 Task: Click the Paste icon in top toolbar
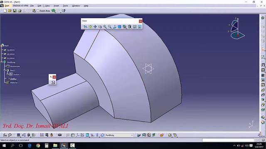click(34, 11)
